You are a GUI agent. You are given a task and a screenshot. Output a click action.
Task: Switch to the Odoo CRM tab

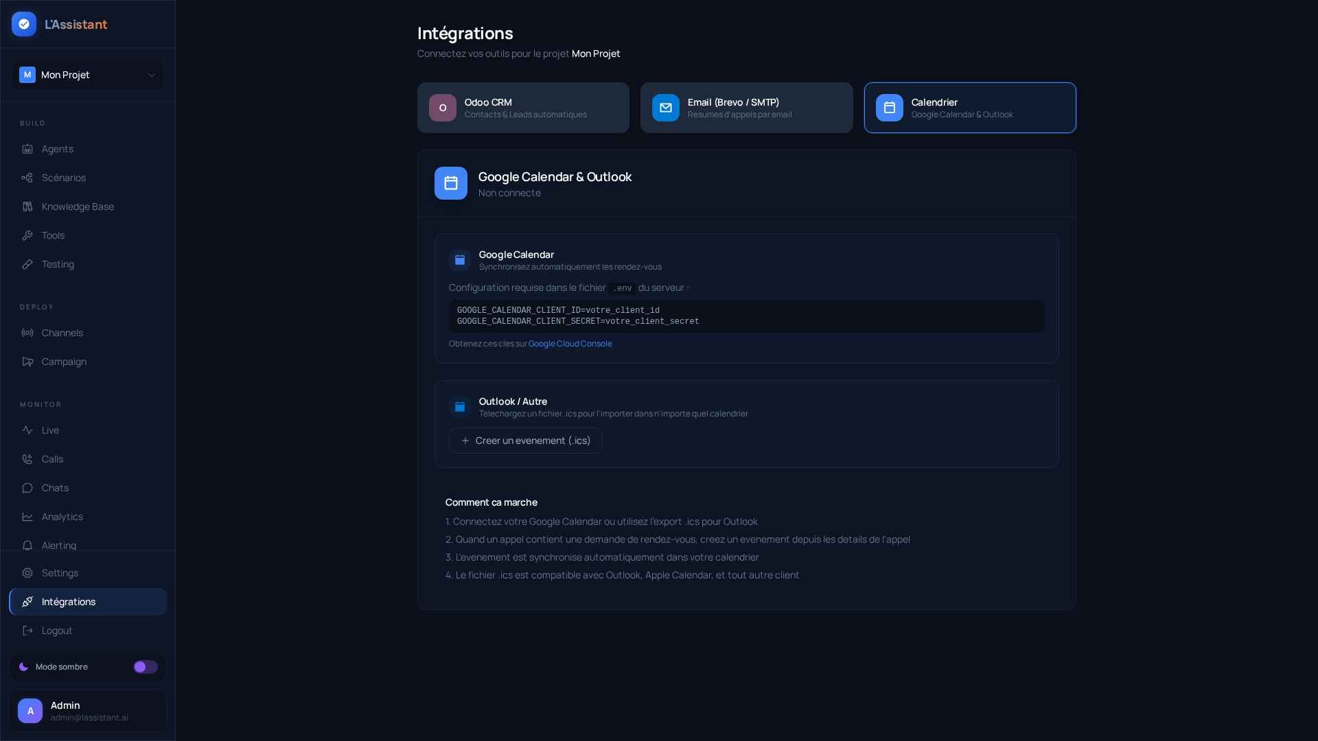pyautogui.click(x=523, y=108)
